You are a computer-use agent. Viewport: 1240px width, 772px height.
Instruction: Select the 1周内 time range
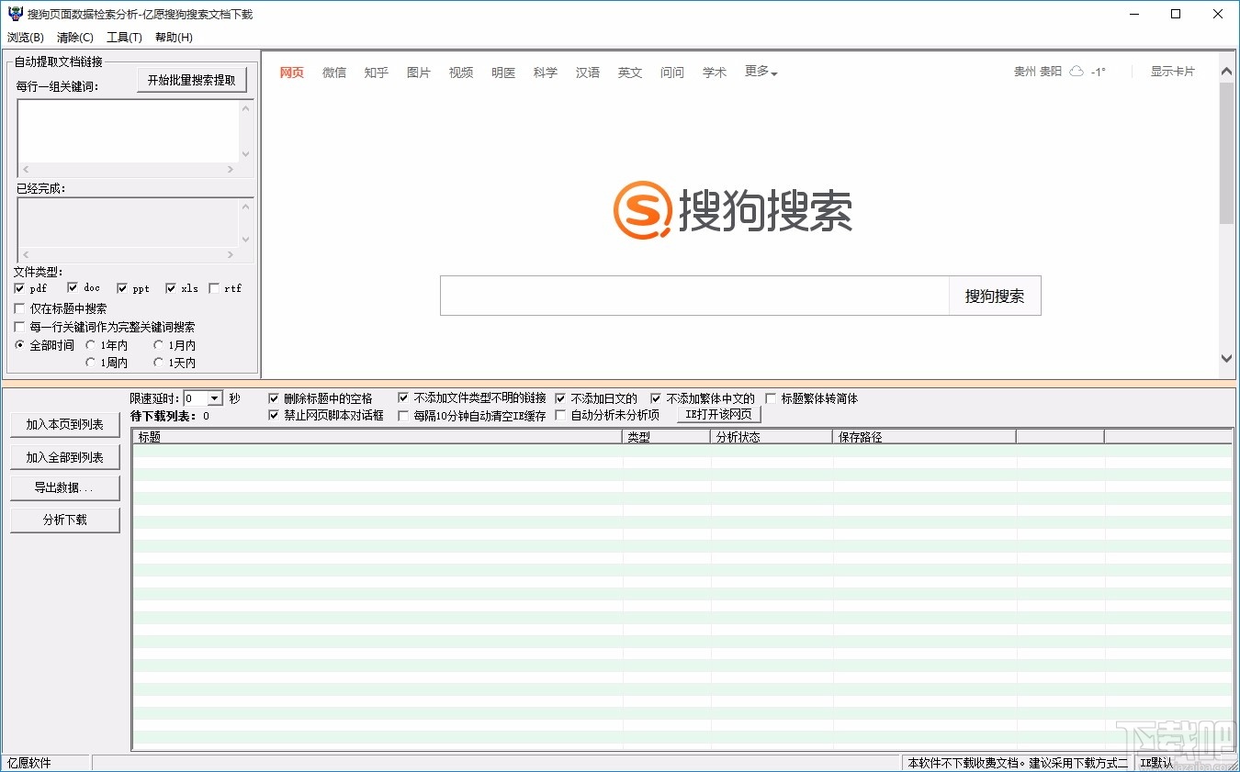(x=92, y=362)
